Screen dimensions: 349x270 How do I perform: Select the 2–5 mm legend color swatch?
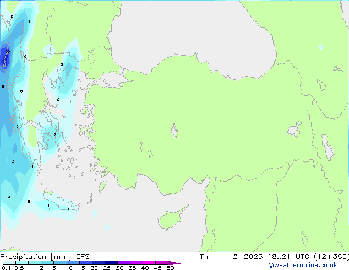[x=47, y=263]
